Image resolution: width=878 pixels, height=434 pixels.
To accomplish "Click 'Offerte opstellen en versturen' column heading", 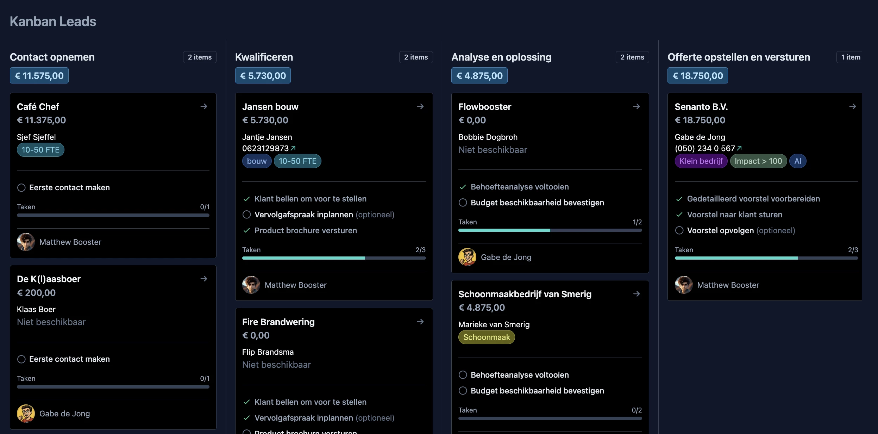I will [x=739, y=57].
